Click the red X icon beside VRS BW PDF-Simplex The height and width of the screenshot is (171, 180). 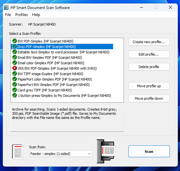click(x=15, y=68)
